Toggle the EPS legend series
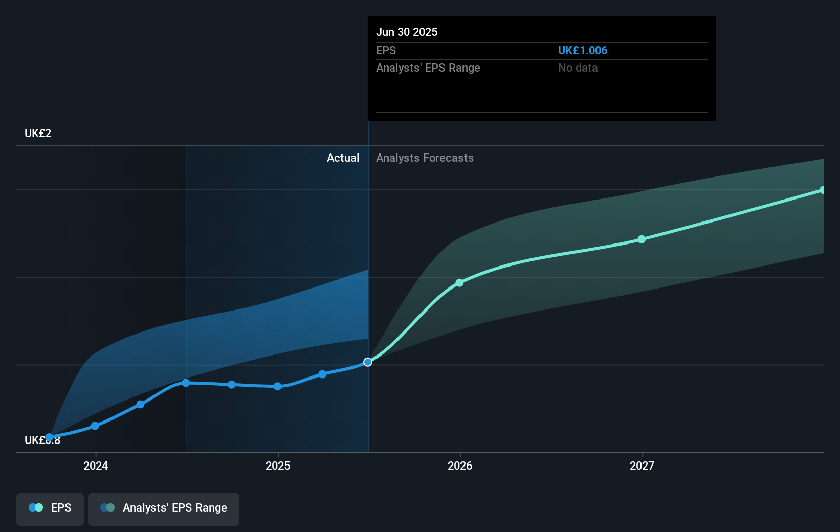 pos(50,508)
